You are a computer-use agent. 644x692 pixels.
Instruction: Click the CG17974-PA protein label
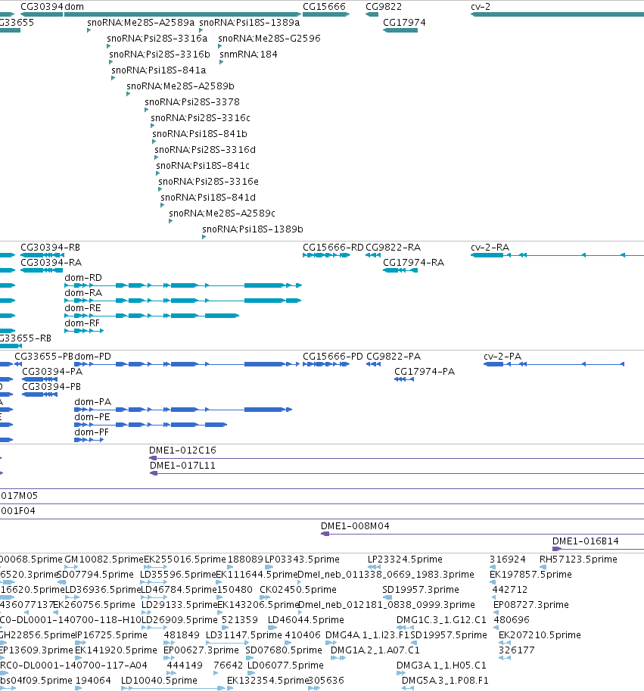click(425, 372)
